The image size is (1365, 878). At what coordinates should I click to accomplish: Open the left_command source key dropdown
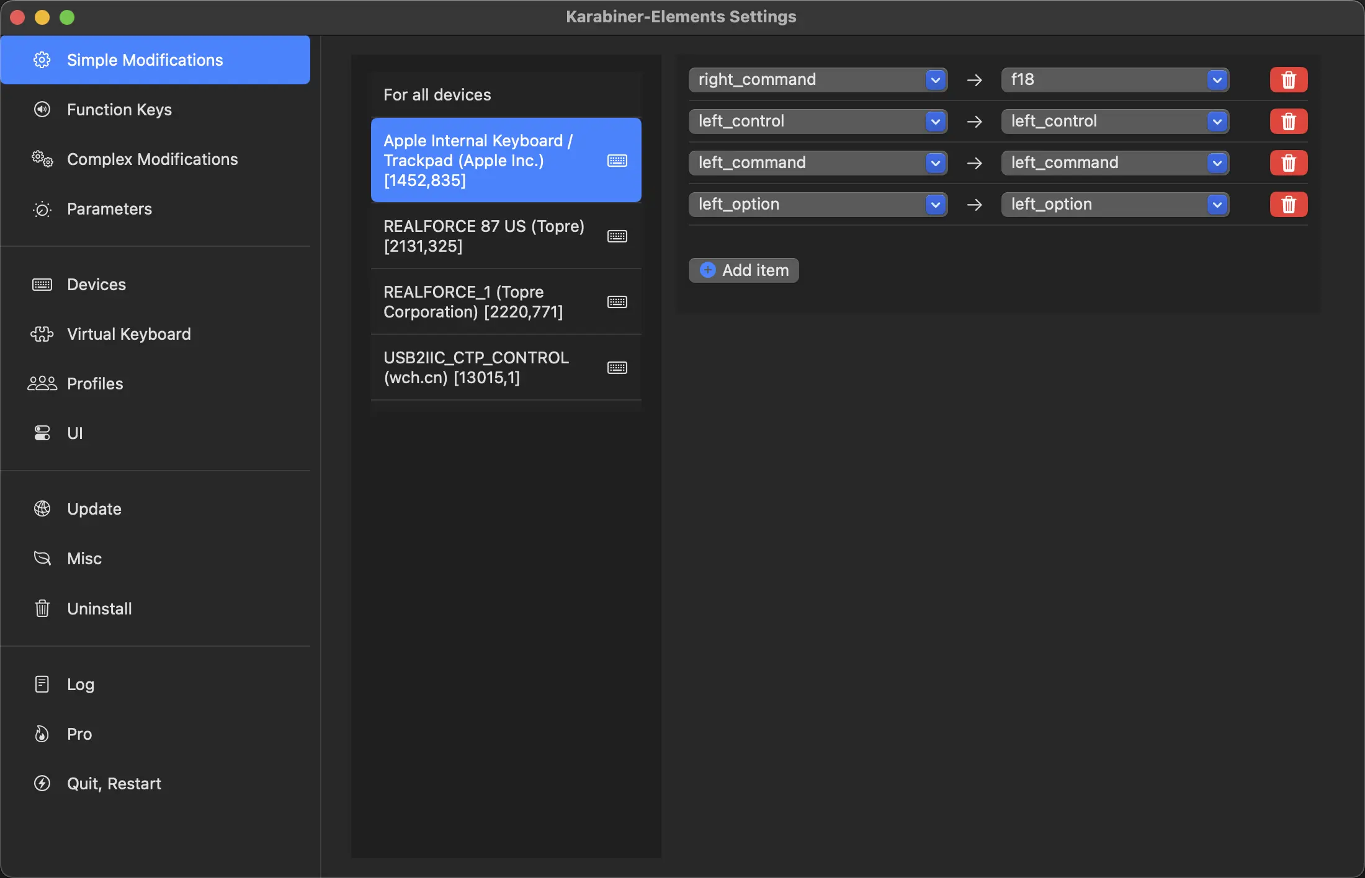pos(818,162)
